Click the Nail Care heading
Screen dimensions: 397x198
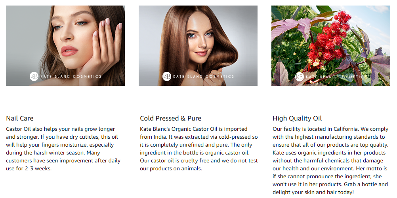20,118
